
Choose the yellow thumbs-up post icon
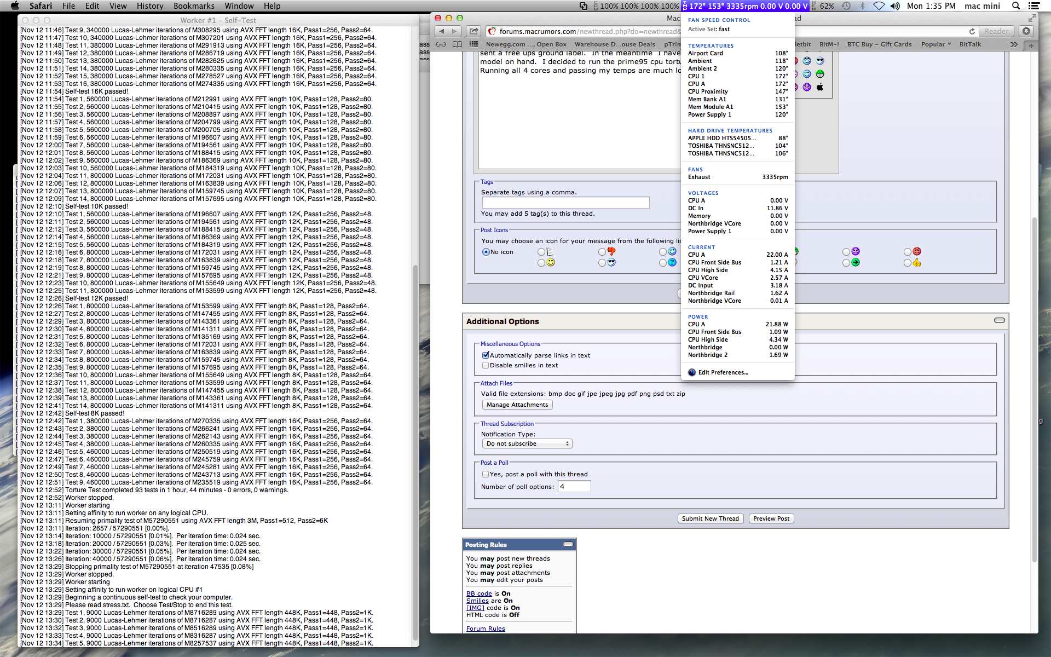(908, 263)
